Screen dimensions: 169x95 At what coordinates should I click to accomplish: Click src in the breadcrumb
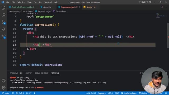(x=24, y=11)
